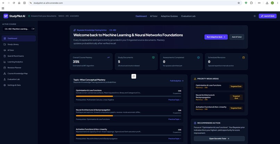
Task: Click Practice Topic for Optimization & Loss Functions
Action: click(175, 100)
